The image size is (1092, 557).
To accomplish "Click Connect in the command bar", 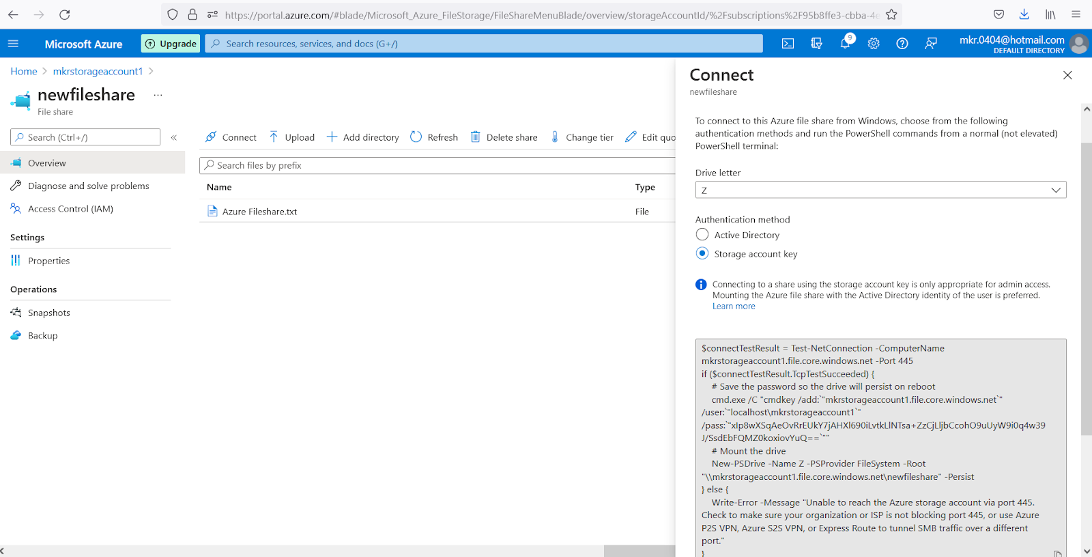I will pos(231,137).
